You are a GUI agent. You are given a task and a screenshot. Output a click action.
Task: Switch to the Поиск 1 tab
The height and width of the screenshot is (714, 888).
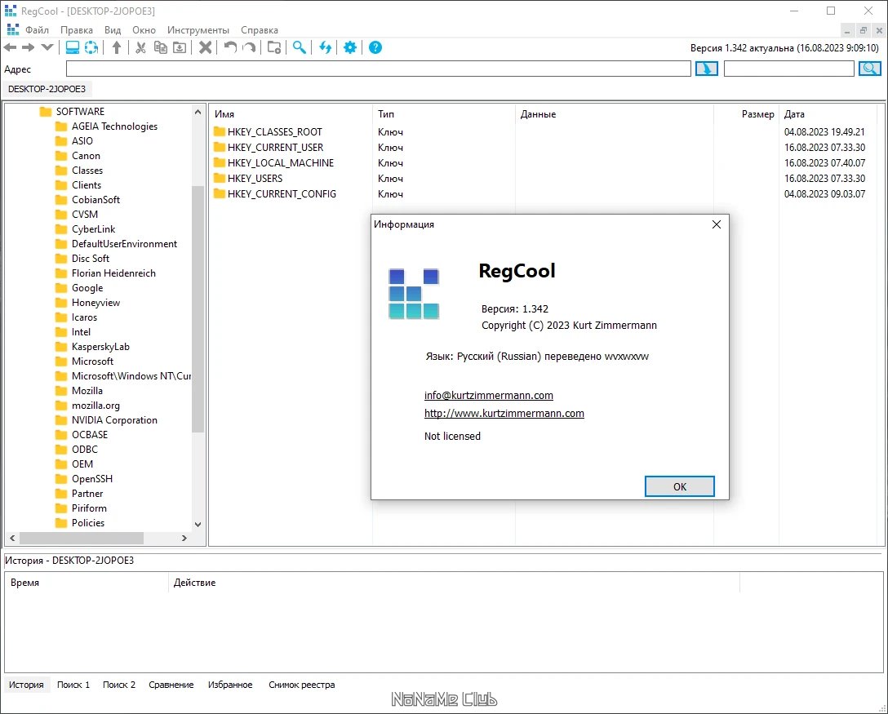tap(73, 685)
